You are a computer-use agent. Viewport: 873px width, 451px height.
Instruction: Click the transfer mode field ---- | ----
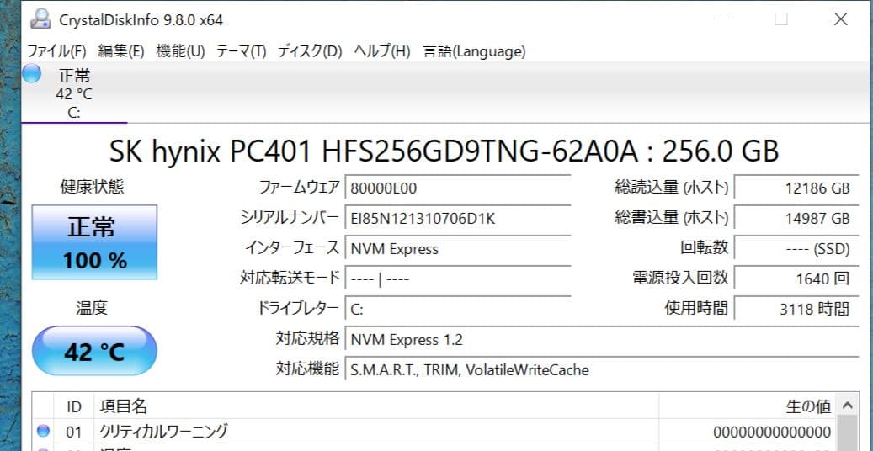tap(458, 279)
